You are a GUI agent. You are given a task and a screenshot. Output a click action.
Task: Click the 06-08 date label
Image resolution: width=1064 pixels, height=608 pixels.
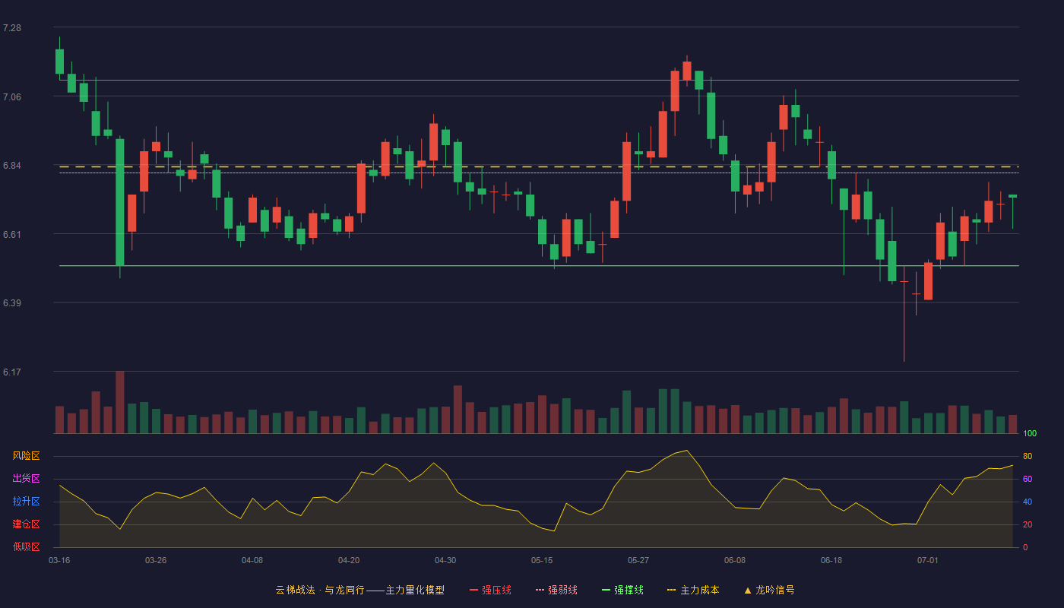pyautogui.click(x=735, y=560)
